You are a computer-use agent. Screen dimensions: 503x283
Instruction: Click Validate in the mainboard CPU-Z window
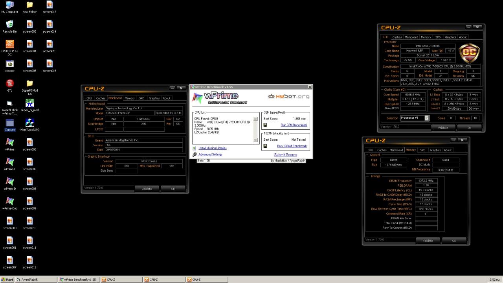pos(147,189)
